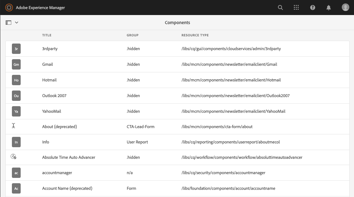Click the clock icon for Absolute Time Auto Advancer
The height and width of the screenshot is (197, 354).
[13, 157]
